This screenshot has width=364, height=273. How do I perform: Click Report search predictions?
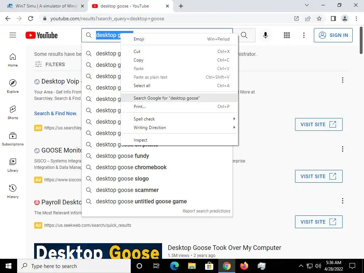tap(207, 211)
